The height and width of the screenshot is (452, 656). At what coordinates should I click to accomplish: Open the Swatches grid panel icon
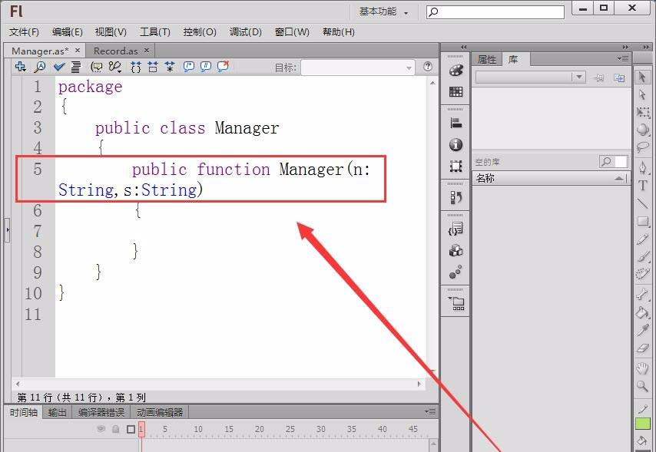456,91
